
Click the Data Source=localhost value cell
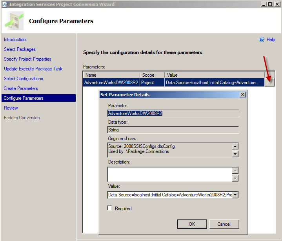(x=215, y=83)
